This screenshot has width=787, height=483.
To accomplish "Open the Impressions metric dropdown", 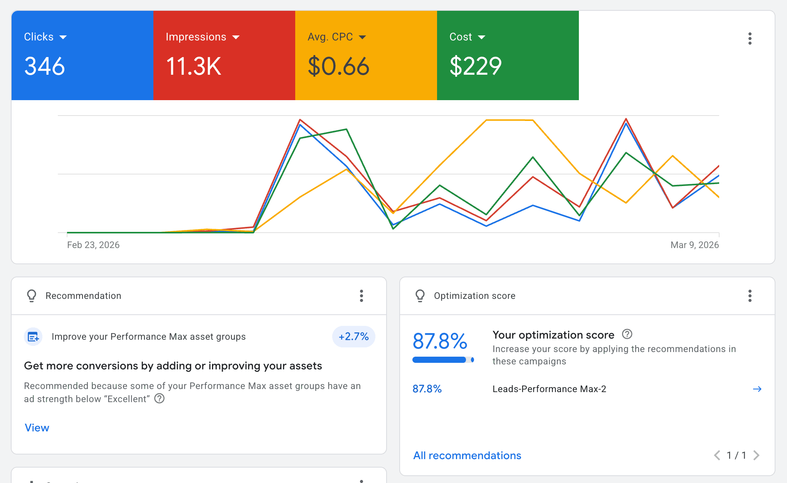I will point(236,37).
